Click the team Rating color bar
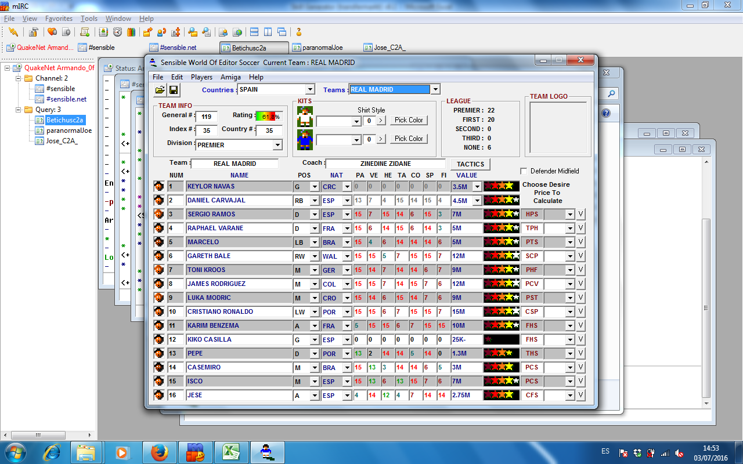 [x=269, y=117]
